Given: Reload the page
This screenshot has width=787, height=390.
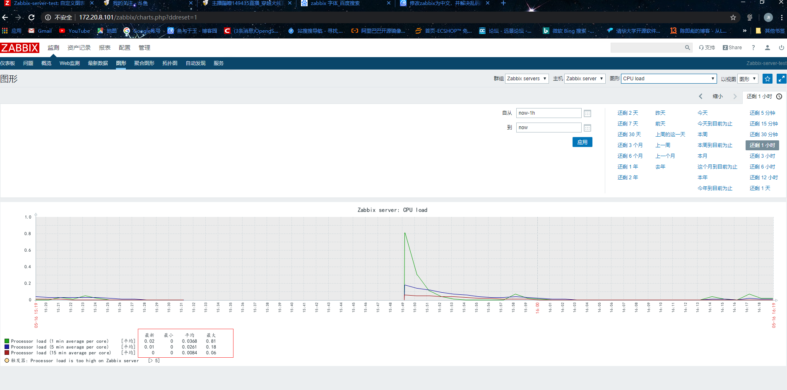Looking at the screenshot, I should pyautogui.click(x=31, y=17).
